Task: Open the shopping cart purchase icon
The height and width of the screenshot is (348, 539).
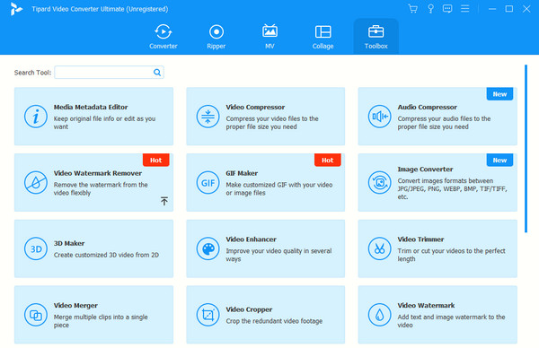Action: coord(413,9)
